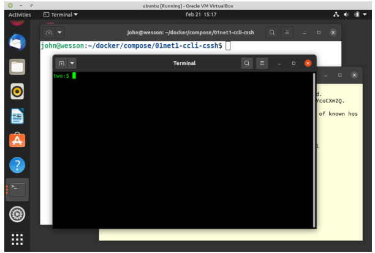Launch Rhythmbox from the dock
Image resolution: width=375 pixels, height=253 pixels.
click(17, 91)
